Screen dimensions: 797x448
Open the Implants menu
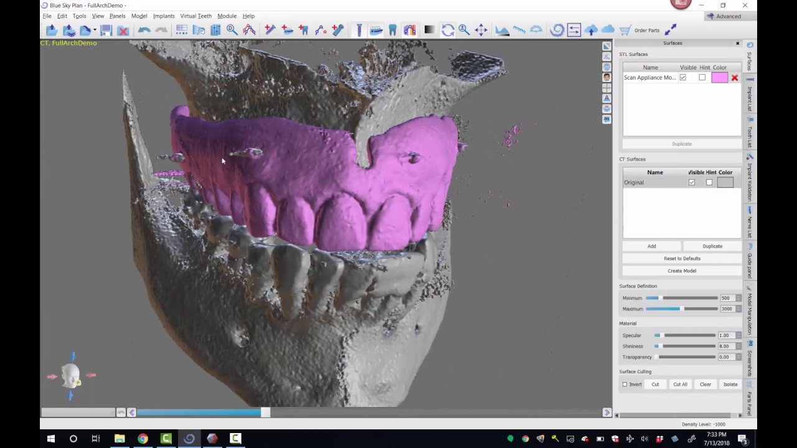(164, 16)
